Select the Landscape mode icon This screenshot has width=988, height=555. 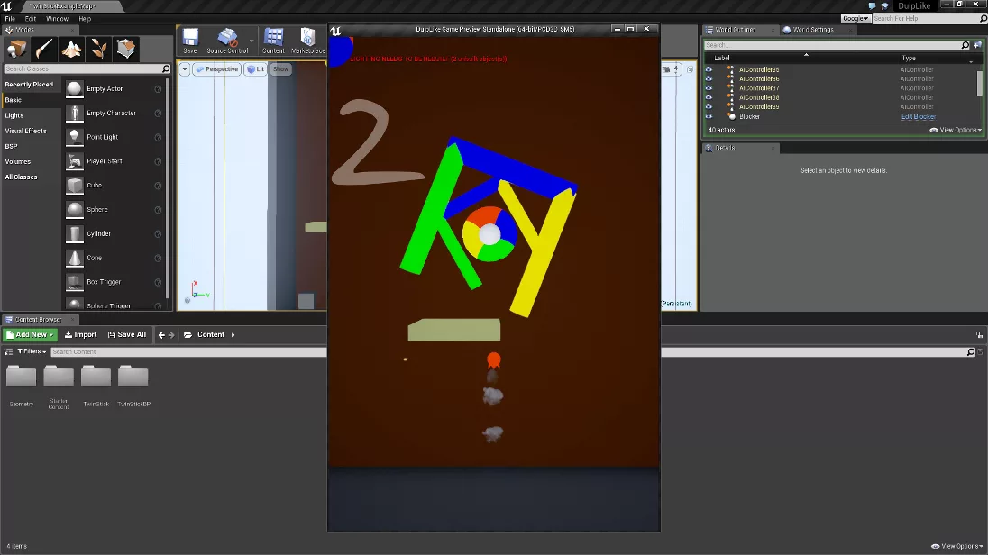[x=71, y=50]
